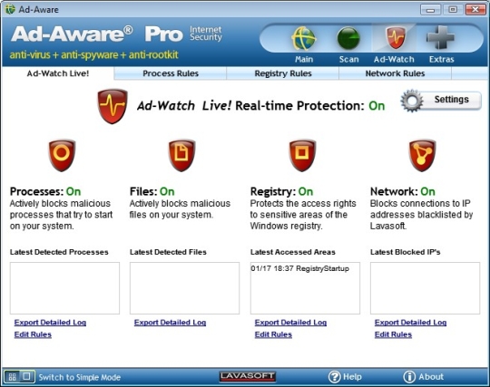Viewport: 490px width, 387px height.
Task: Toggle Network On status
Action: coord(427,191)
